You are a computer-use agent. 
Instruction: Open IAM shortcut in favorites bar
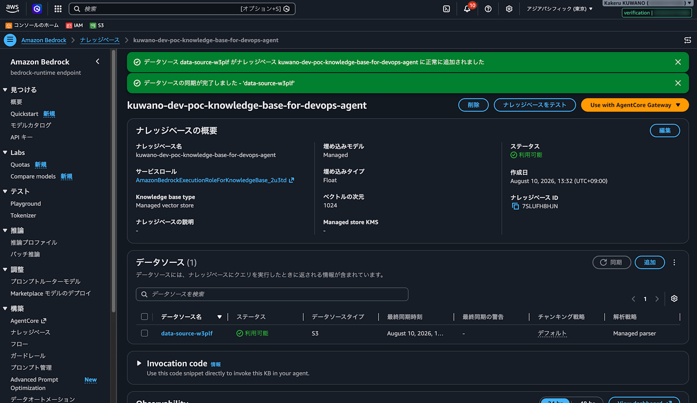[x=75, y=25]
